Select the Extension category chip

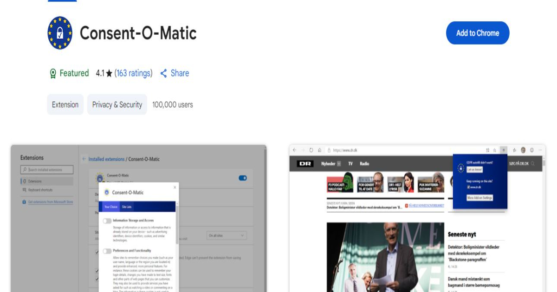pyautogui.click(x=65, y=105)
